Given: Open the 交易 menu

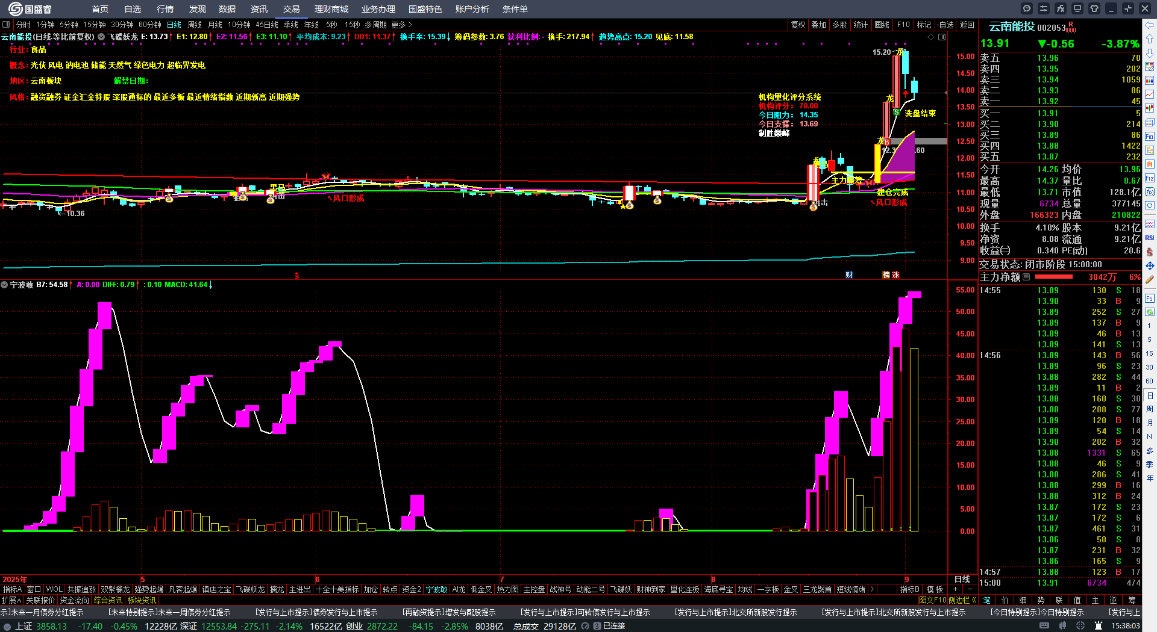Looking at the screenshot, I should tap(292, 9).
